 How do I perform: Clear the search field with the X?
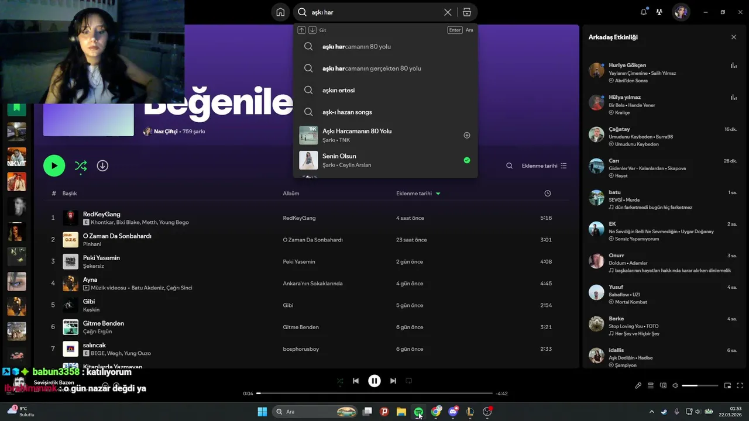(448, 12)
